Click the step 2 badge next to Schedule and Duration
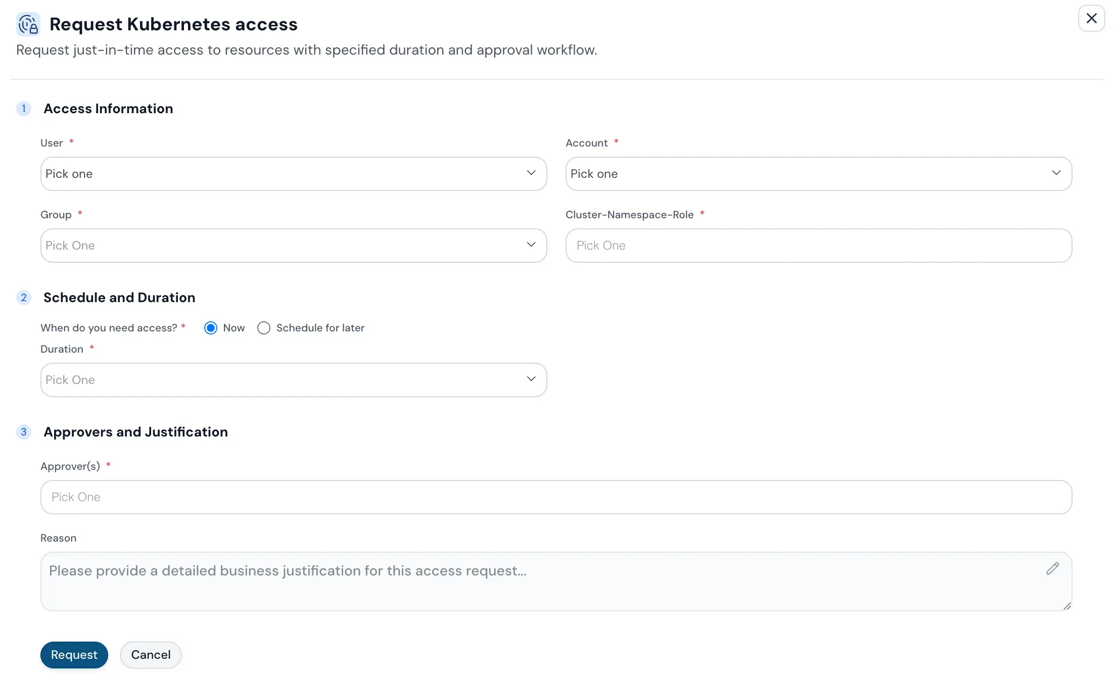This screenshot has width=1116, height=678. click(23, 298)
